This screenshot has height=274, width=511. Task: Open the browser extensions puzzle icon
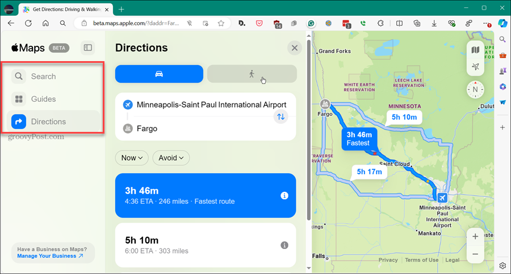pyautogui.click(x=380, y=23)
